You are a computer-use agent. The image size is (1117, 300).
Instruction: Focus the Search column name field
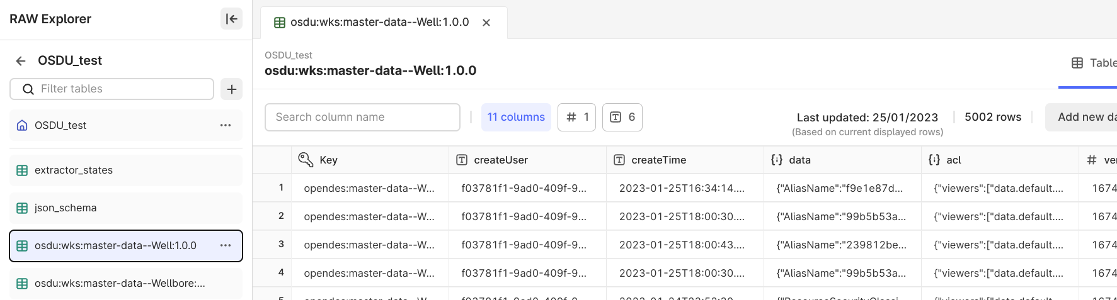pos(362,117)
